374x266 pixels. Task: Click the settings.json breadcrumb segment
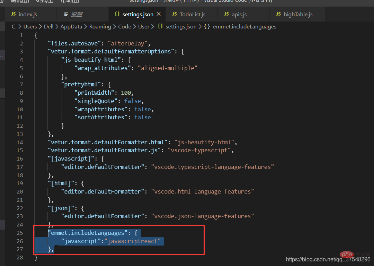[x=181, y=27]
